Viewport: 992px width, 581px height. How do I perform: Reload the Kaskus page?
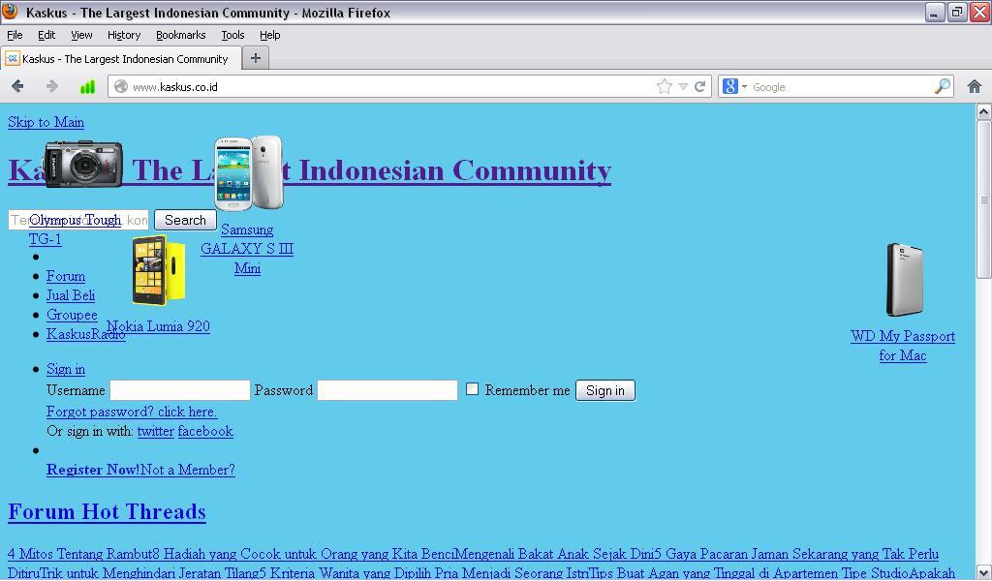tap(700, 86)
